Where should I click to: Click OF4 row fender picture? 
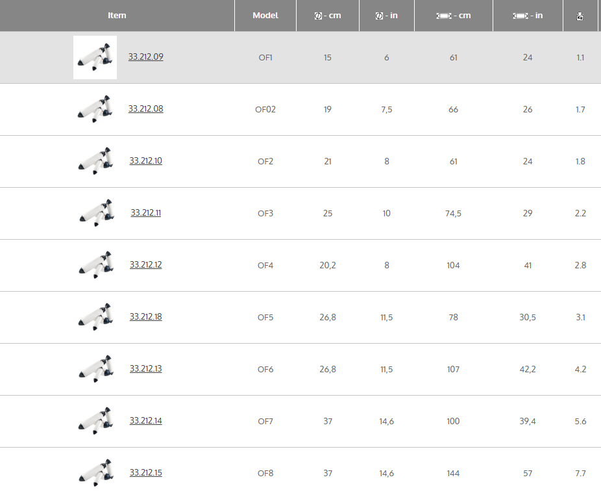pyautogui.click(x=95, y=265)
